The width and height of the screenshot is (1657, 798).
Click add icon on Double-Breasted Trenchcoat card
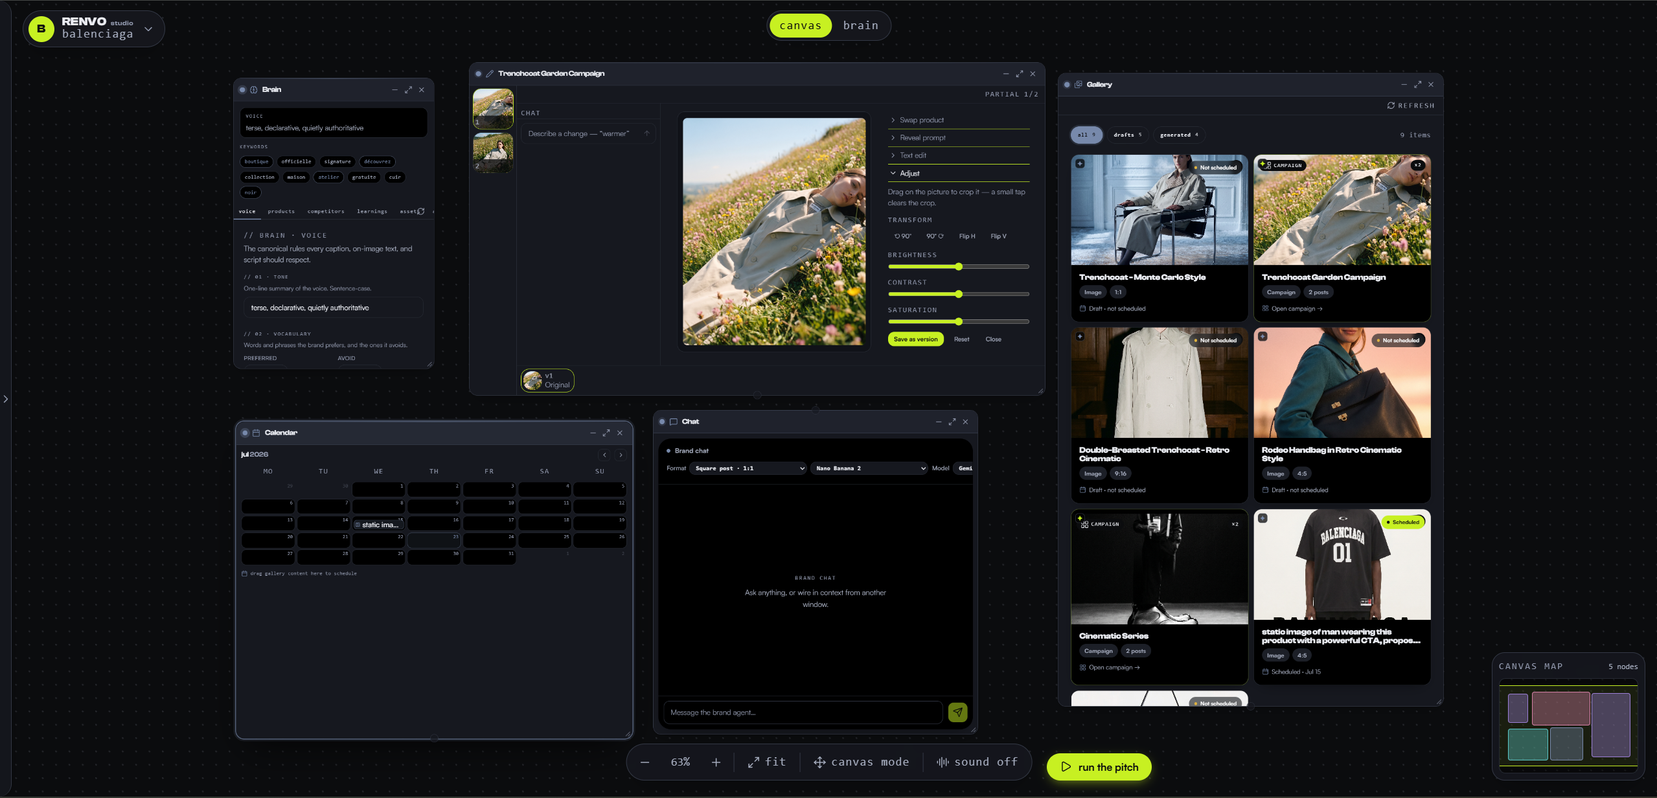point(1080,337)
